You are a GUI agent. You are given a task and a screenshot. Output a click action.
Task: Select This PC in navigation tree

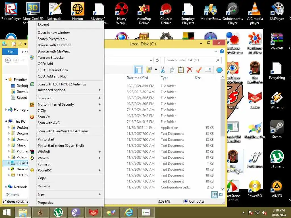pos(20,121)
